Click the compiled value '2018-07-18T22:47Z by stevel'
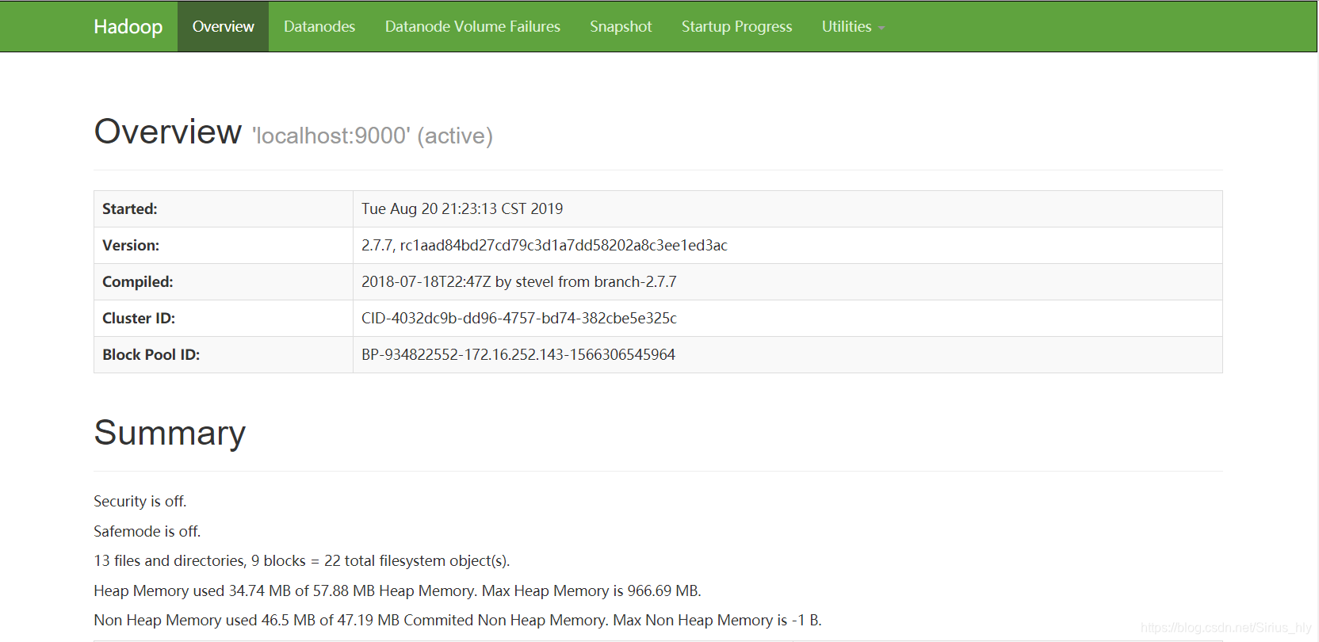The height and width of the screenshot is (642, 1319). pos(519,282)
